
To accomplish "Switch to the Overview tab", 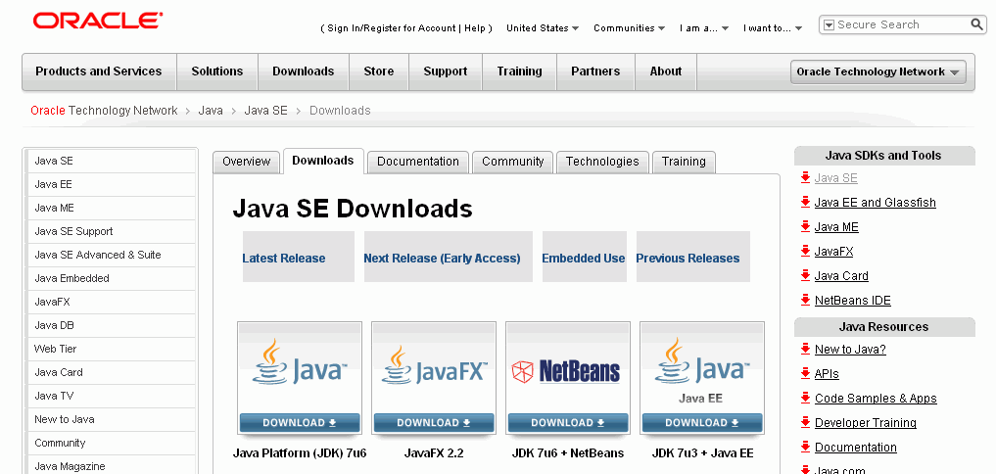I will point(247,162).
